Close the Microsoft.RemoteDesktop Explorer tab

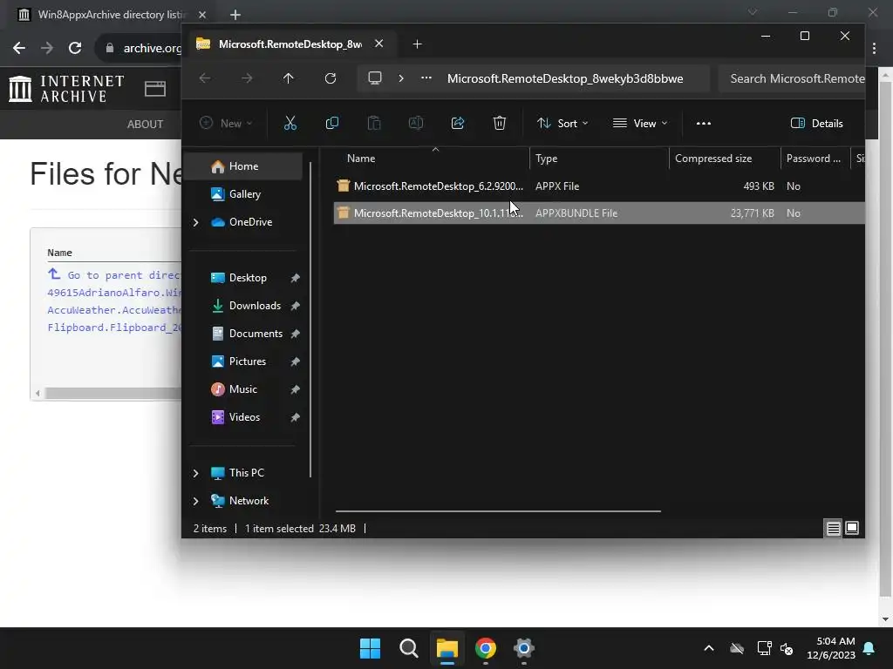pyautogui.click(x=378, y=44)
